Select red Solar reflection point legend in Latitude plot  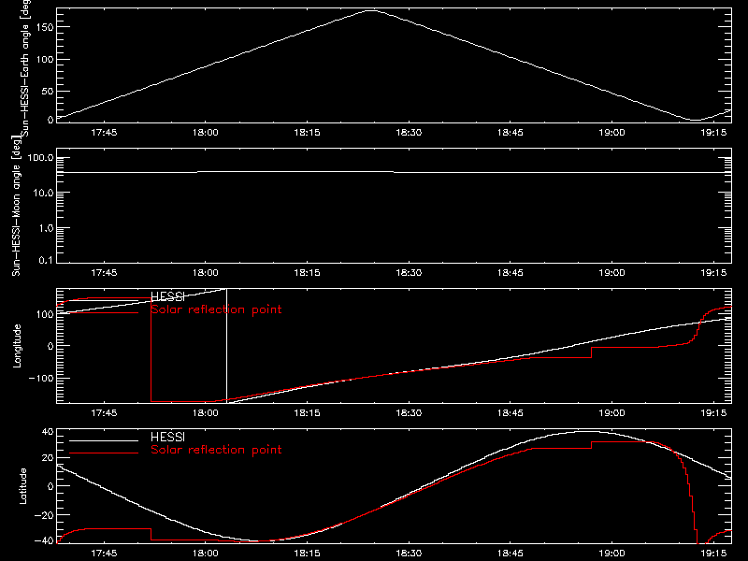216,450
